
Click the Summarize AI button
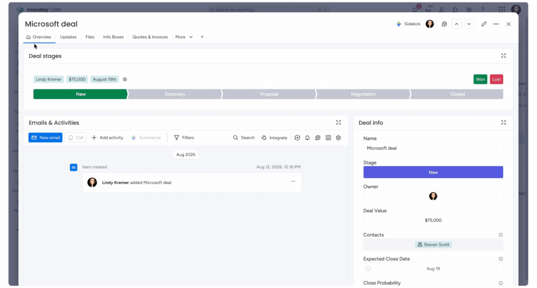pos(146,138)
